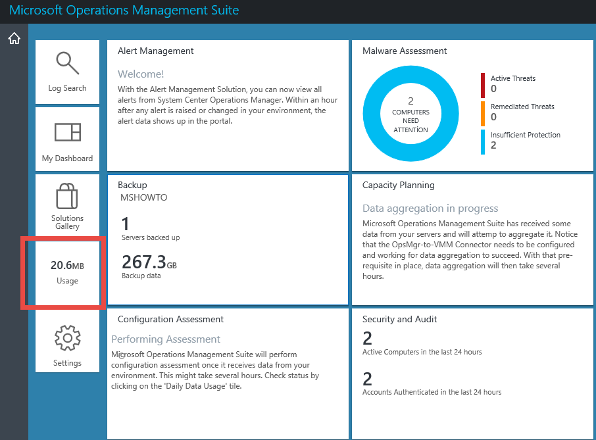Screen dimensions: 596x440
Task: Click the Alert Management Welcome! text
Action: (141, 74)
